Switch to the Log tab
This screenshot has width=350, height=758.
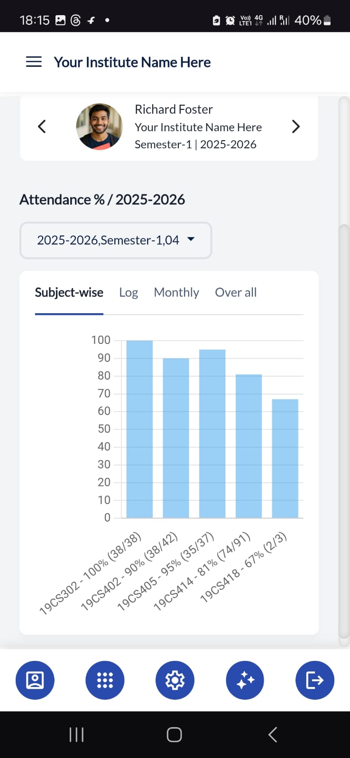click(x=128, y=292)
